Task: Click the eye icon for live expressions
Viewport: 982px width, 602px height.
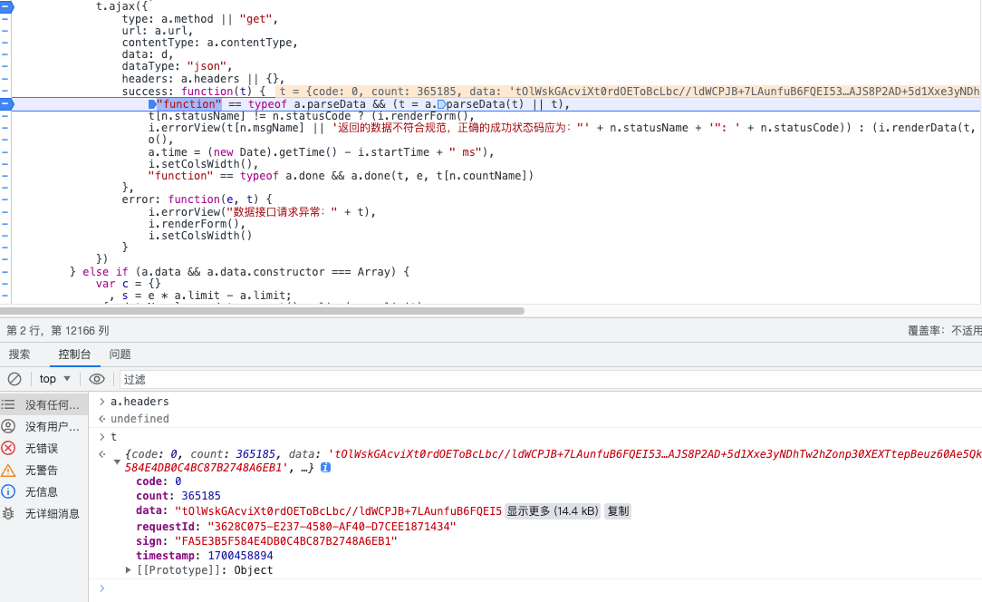Action: click(97, 379)
